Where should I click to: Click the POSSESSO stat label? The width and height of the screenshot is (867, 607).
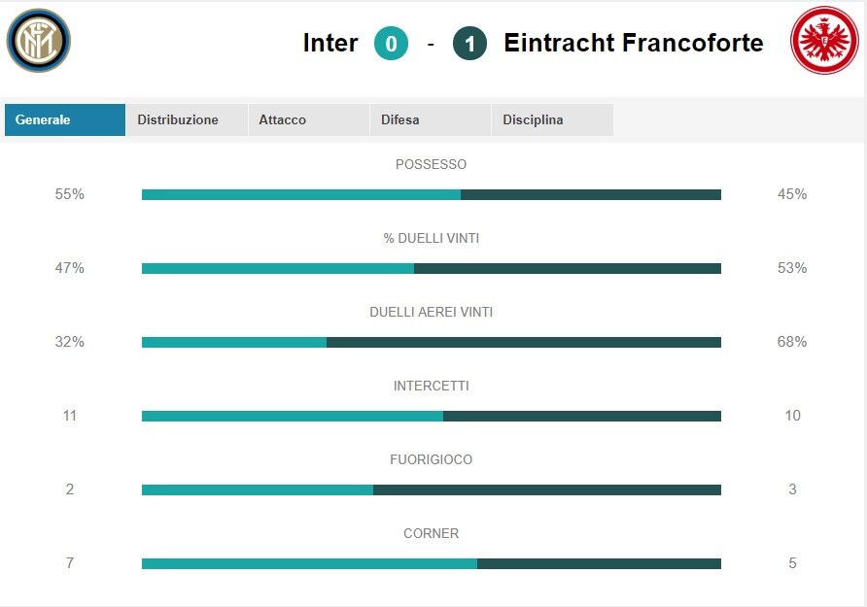coord(431,164)
